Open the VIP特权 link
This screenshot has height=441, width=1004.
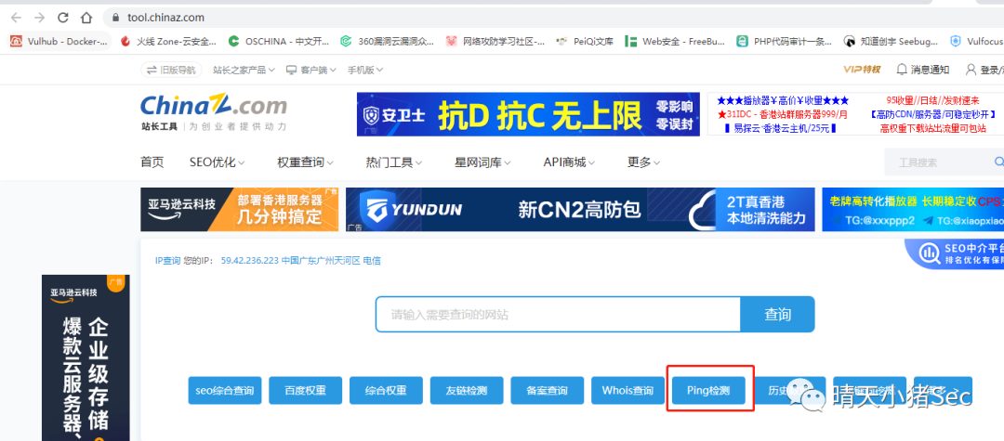(862, 70)
